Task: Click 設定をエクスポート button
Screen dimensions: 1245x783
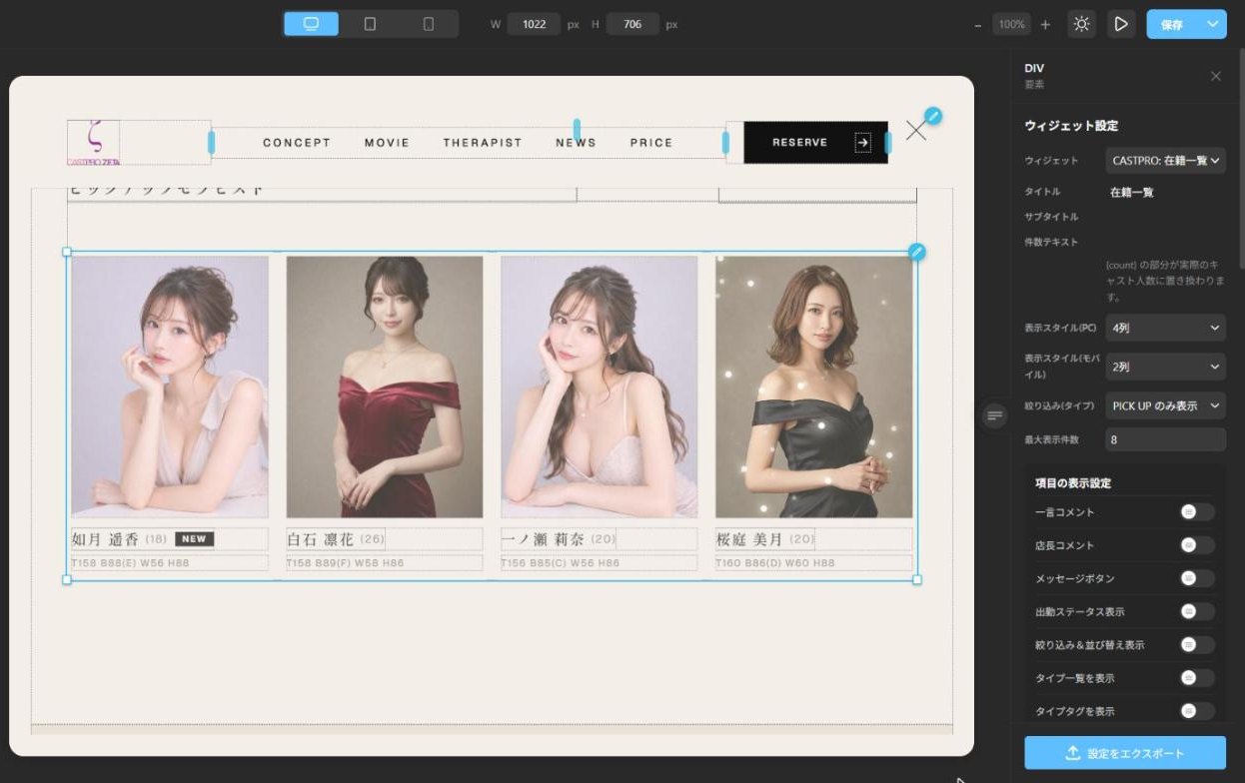Action: click(x=1125, y=753)
